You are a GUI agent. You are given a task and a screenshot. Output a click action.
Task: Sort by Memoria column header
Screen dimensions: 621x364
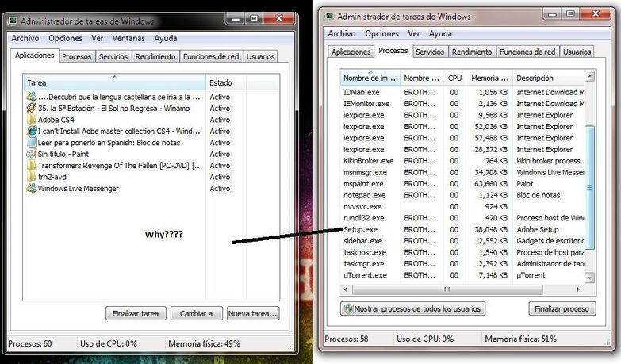[489, 78]
